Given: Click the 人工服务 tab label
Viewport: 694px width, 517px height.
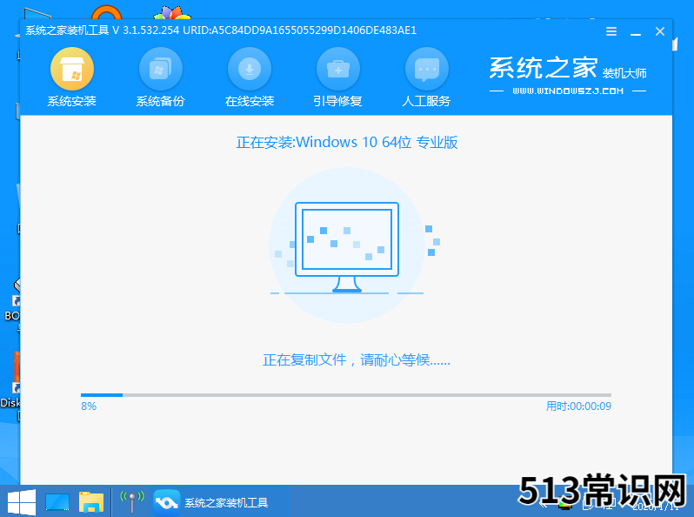Looking at the screenshot, I should (427, 102).
